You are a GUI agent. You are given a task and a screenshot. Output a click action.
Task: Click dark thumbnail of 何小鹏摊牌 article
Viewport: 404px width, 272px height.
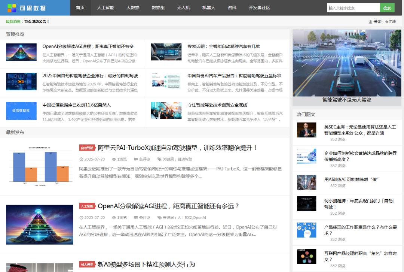click(307, 203)
